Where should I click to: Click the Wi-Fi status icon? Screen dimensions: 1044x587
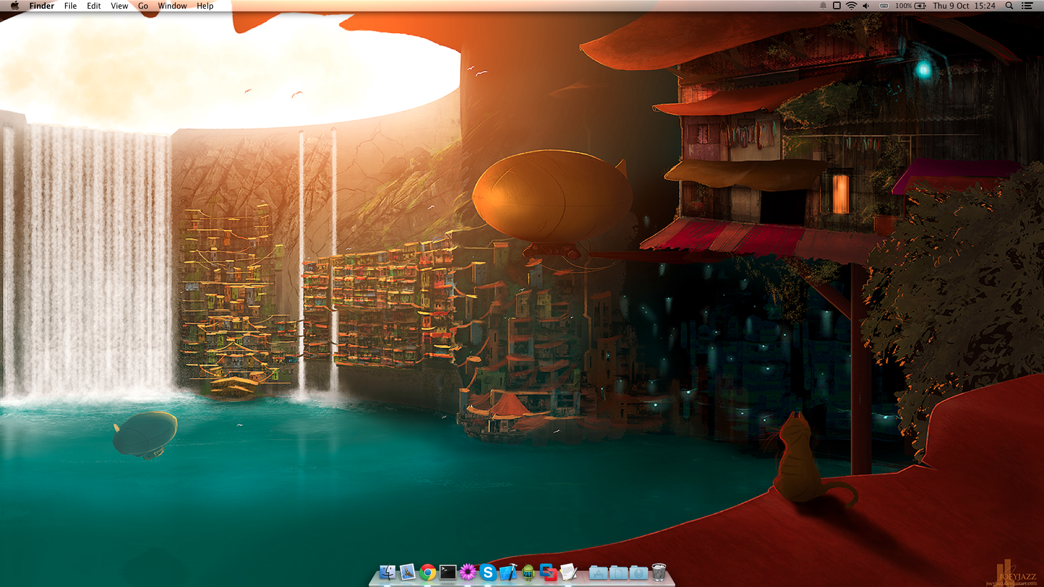point(852,6)
